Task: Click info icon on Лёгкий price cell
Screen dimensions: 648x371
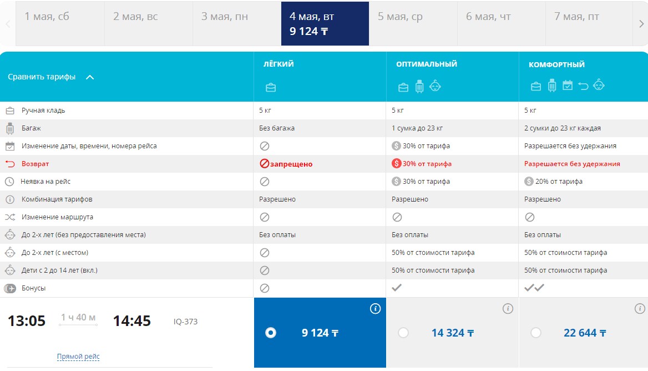Action: click(376, 309)
